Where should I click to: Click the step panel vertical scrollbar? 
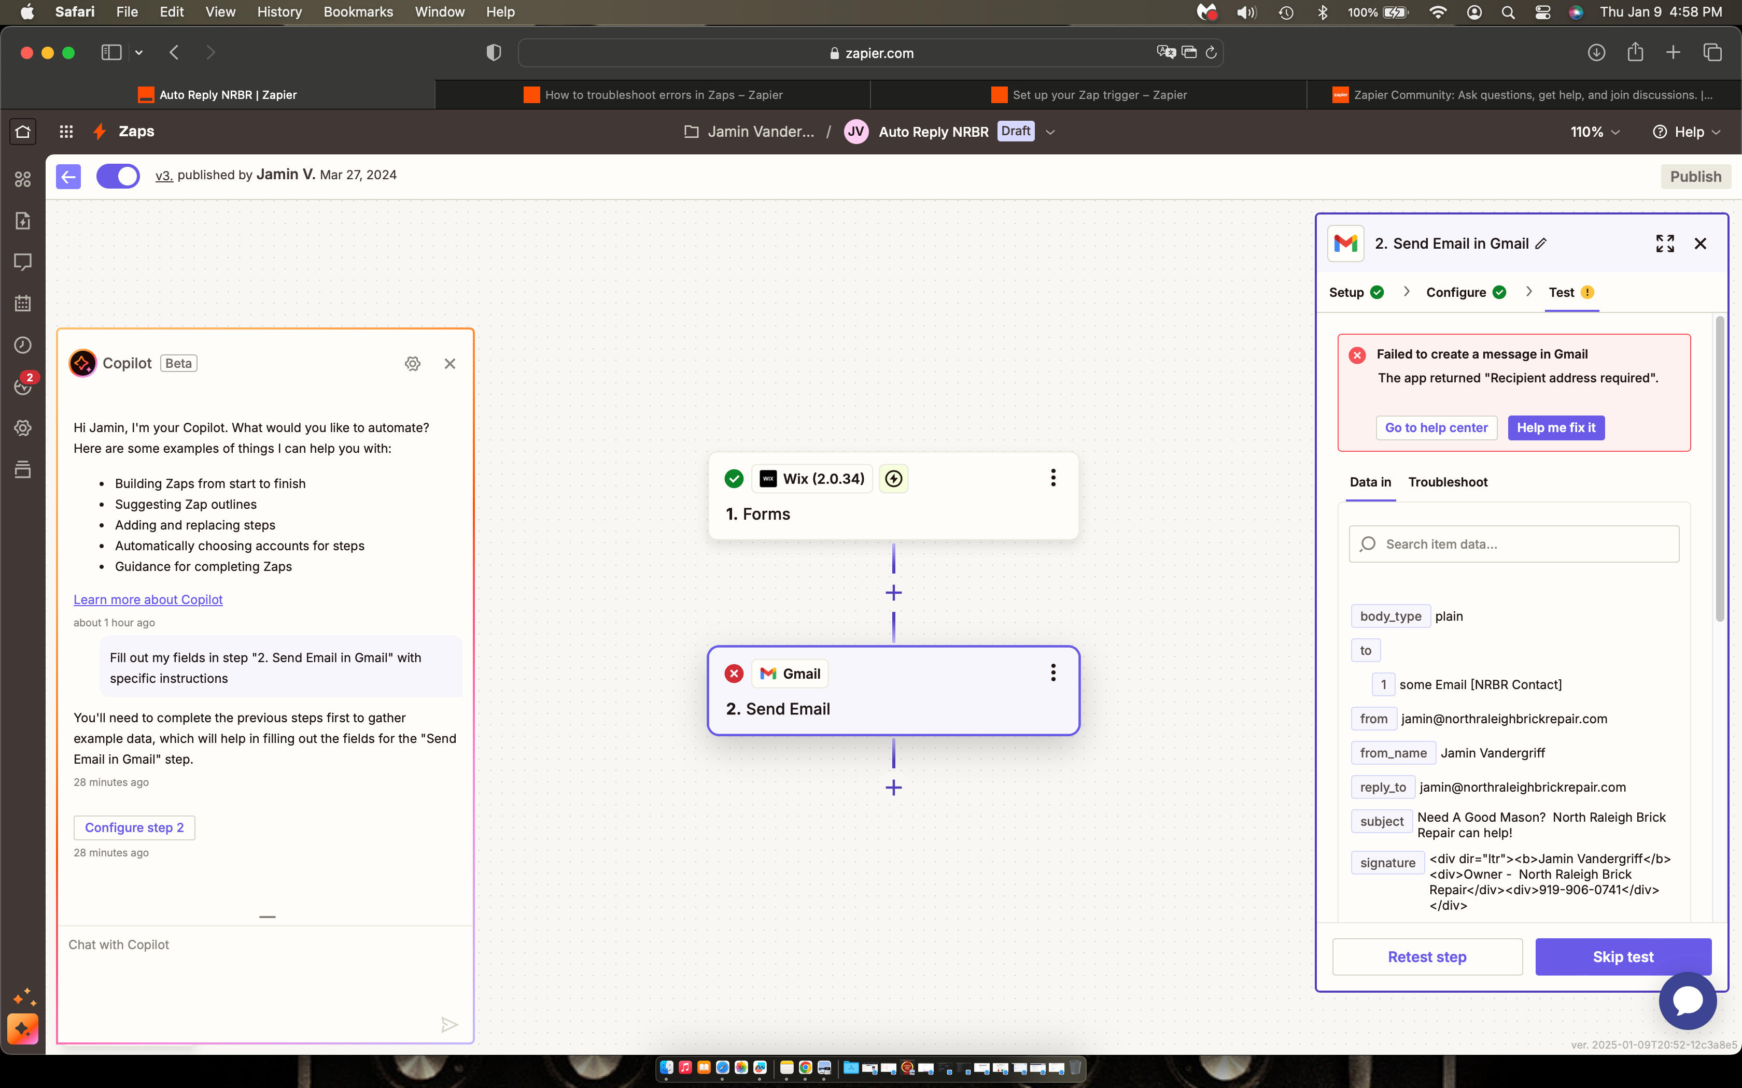coord(1720,468)
